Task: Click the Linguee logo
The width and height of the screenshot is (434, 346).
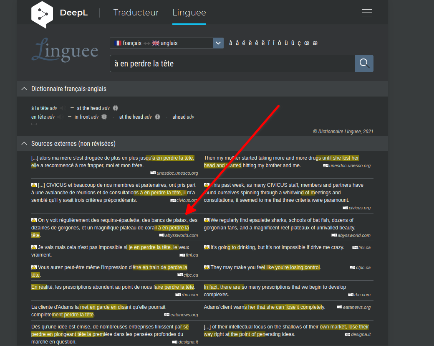Action: tap(65, 51)
